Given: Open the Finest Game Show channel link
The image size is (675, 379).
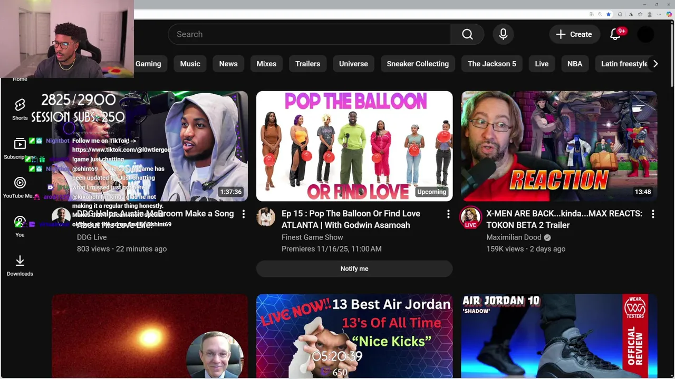Looking at the screenshot, I should (312, 237).
